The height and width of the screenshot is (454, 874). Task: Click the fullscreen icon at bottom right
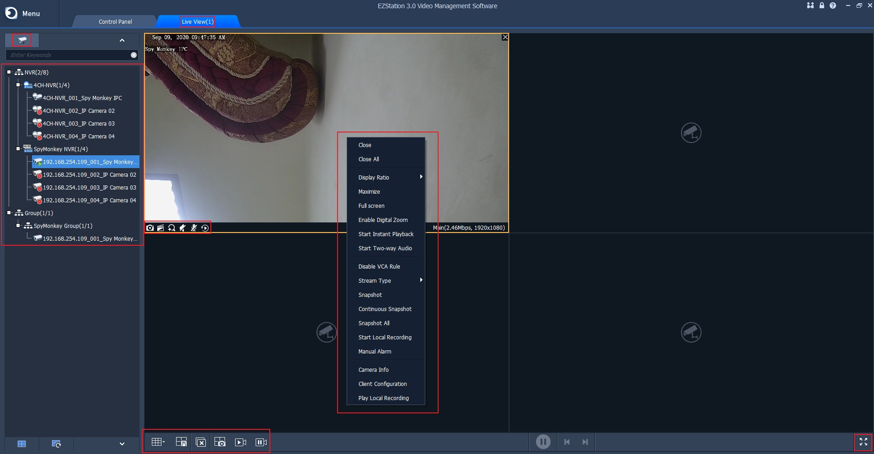pos(863,442)
